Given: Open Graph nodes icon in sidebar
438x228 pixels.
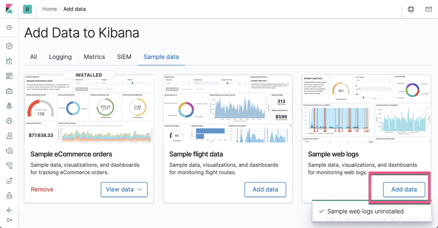Looking at the screenshot, I should pos(9,210).
